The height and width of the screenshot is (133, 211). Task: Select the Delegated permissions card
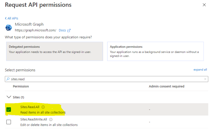pos(55,51)
